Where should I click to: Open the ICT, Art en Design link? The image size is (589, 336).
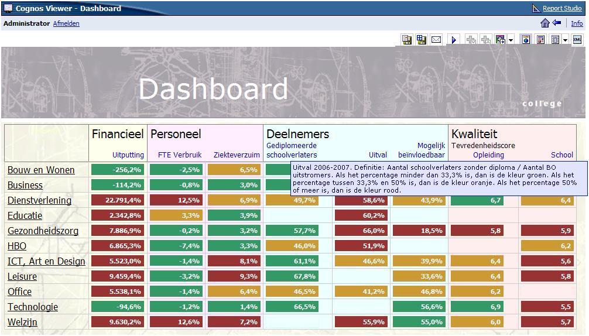pos(46,261)
